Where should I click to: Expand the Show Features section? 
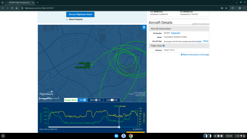74,19
